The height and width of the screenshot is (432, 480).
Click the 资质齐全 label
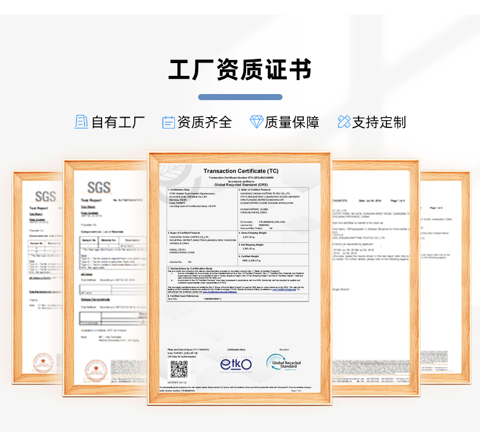[x=205, y=123]
